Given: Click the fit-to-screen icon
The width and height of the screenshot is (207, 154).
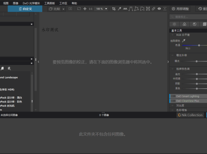Looking at the screenshot, I should (x=79, y=9).
